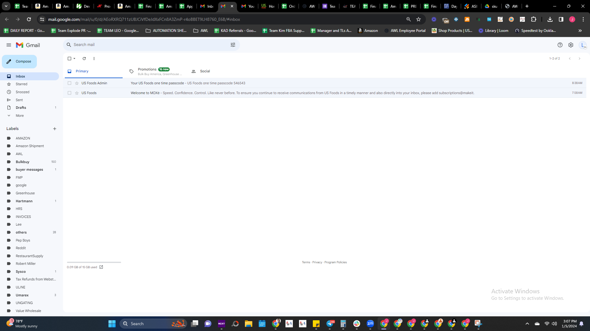Open the buyer messages label
Image resolution: width=590 pixels, height=331 pixels.
[29, 169]
